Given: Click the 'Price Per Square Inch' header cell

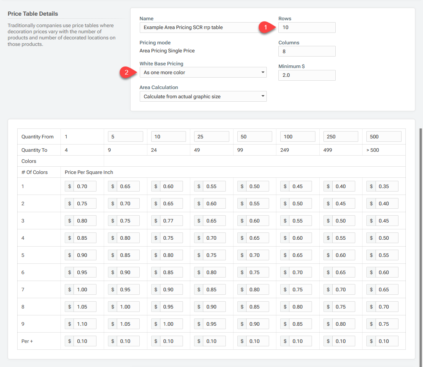Looking at the screenshot, I should pyautogui.click(x=89, y=172).
